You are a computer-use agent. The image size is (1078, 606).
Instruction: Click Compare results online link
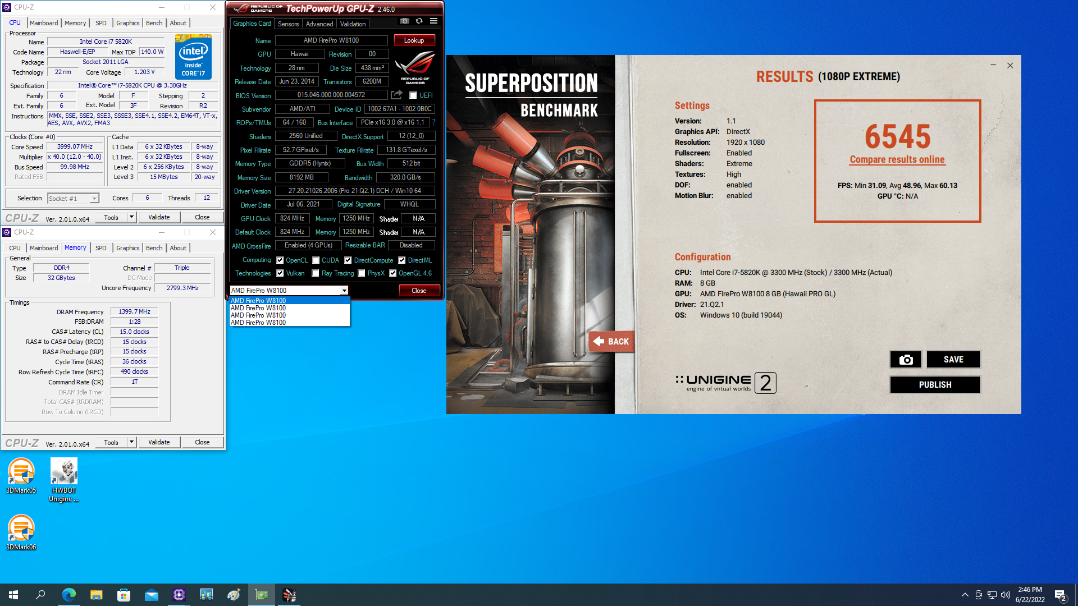(897, 159)
